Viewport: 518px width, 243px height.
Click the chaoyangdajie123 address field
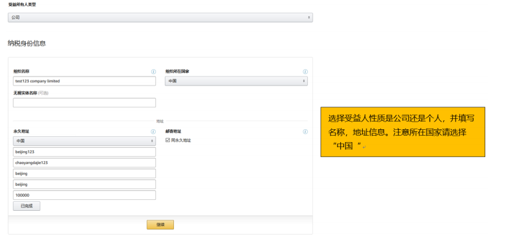click(84, 163)
